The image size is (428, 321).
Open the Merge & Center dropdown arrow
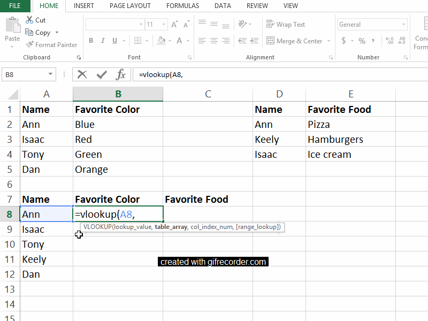(328, 41)
